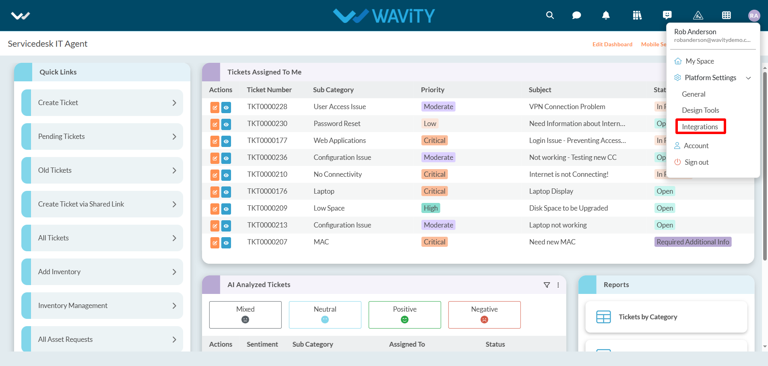Open the search icon in the header

pos(550,15)
